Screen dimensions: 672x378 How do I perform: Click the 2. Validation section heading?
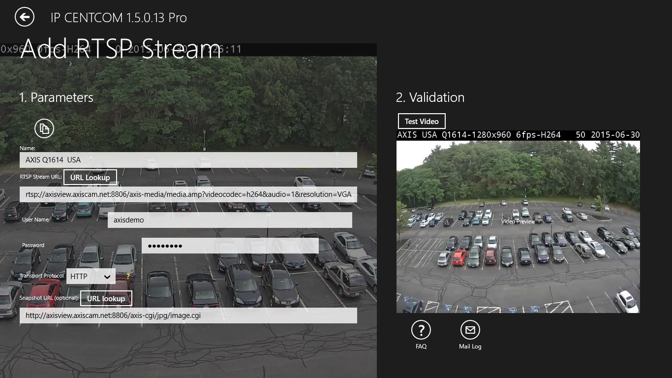430,97
